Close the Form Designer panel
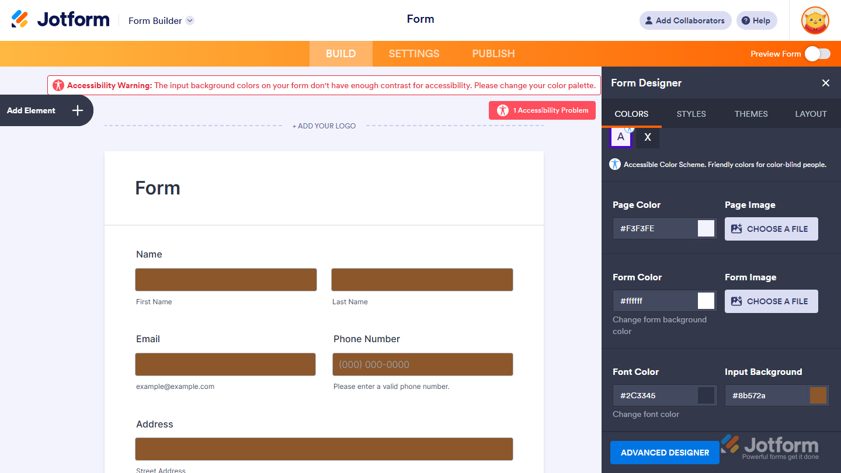This screenshot has width=841, height=473. tap(825, 83)
